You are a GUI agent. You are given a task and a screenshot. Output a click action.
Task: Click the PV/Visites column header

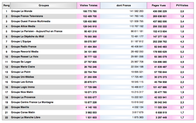182,5
